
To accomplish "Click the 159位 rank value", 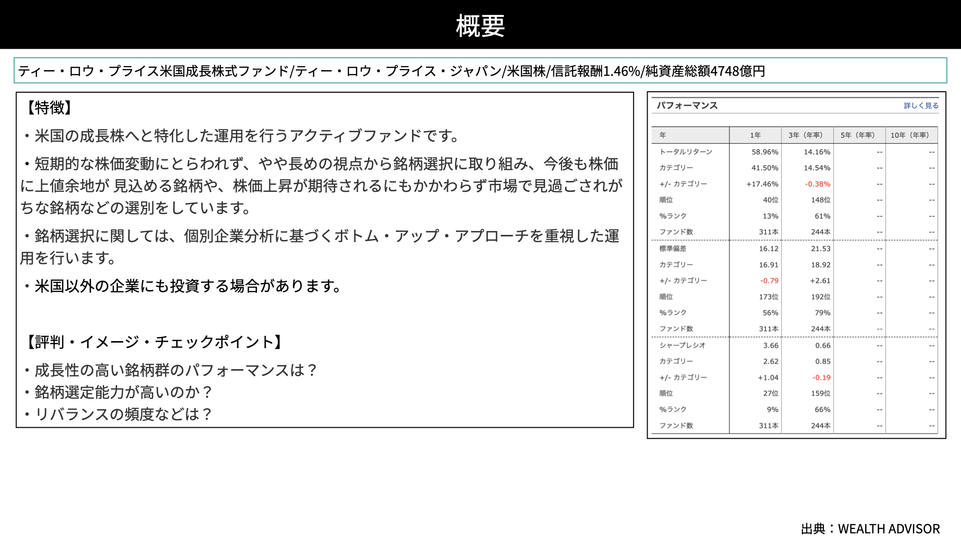I will click(821, 393).
